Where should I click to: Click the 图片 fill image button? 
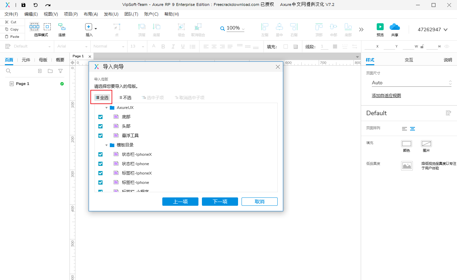(x=426, y=144)
